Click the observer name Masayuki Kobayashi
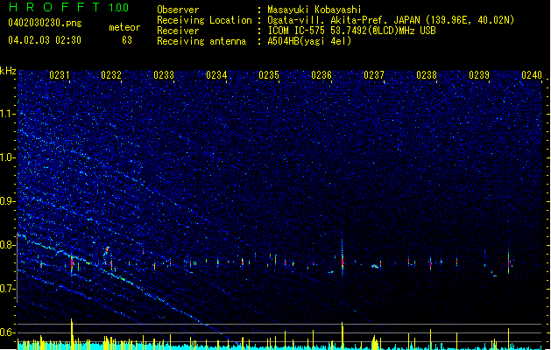 tap(314, 10)
